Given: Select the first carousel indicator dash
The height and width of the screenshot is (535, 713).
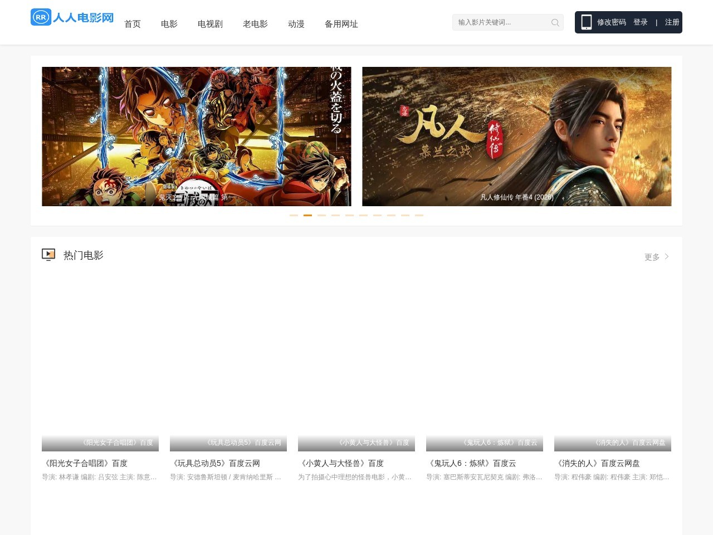Looking at the screenshot, I should tap(294, 215).
